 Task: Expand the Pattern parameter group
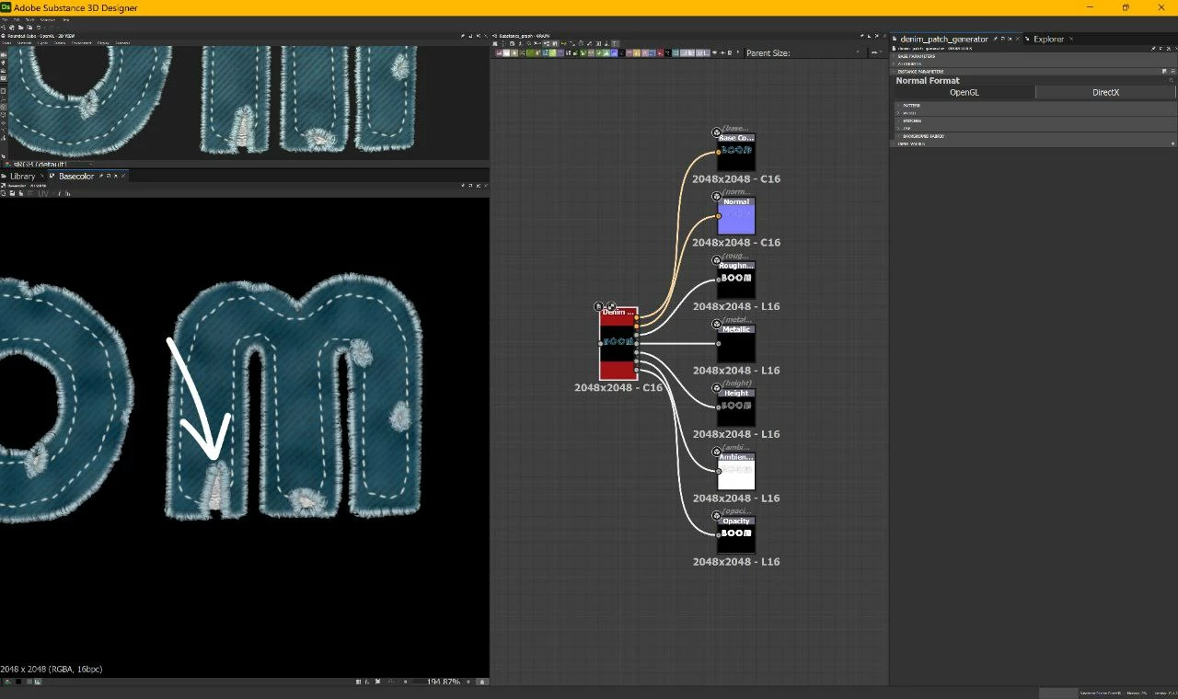pyautogui.click(x=911, y=106)
